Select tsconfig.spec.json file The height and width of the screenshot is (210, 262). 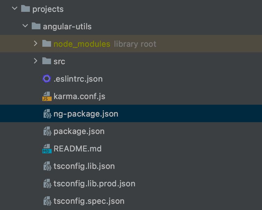point(89,201)
